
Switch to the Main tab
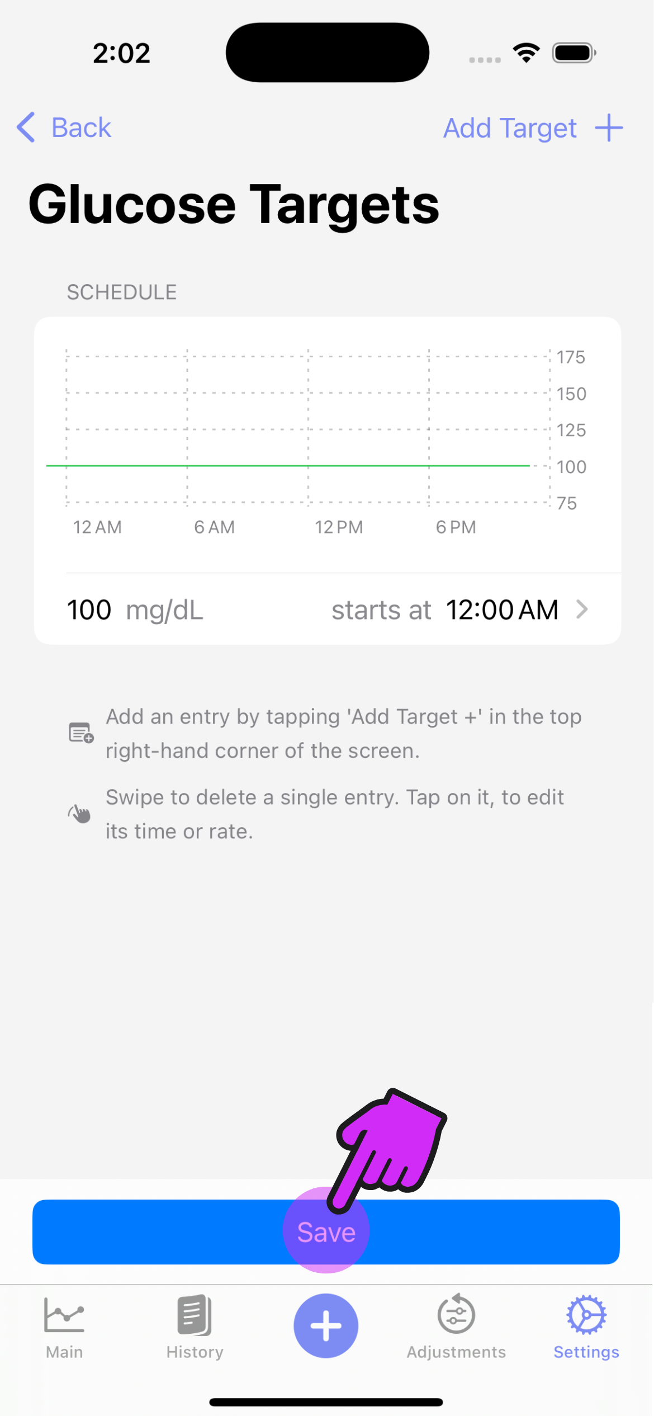click(x=64, y=1325)
